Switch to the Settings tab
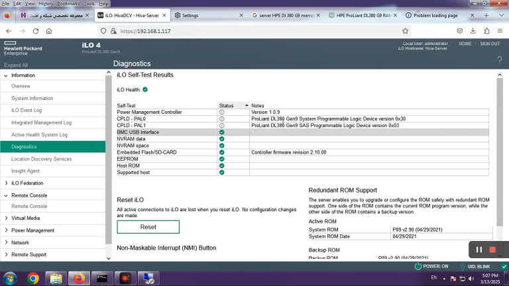The image size is (509, 286). pos(209,15)
